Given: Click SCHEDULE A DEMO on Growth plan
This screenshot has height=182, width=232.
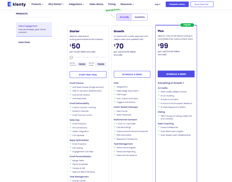Looking at the screenshot, I should (x=132, y=74).
